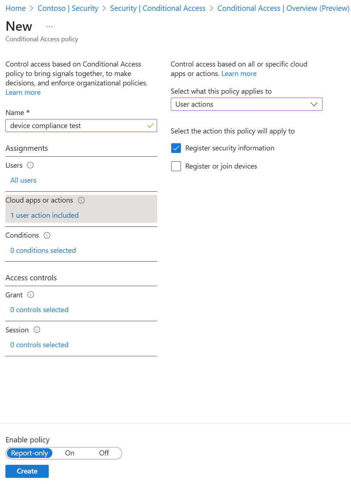The image size is (351, 484).
Task: Open the policy applies to dropdown
Action: [247, 104]
